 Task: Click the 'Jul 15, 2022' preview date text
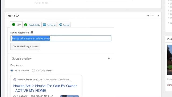tap(20, 96)
